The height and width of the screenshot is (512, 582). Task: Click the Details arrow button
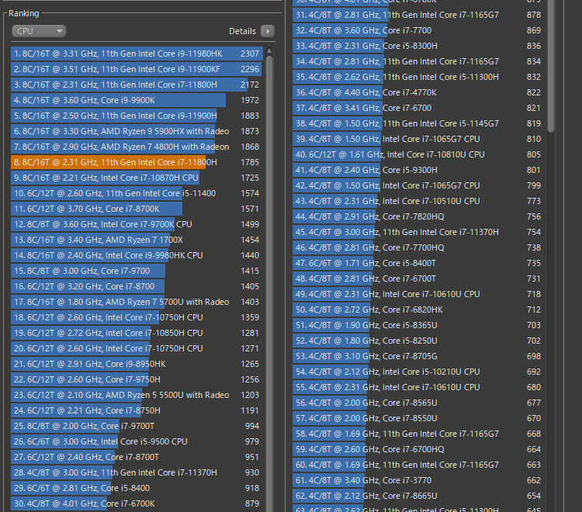point(268,31)
